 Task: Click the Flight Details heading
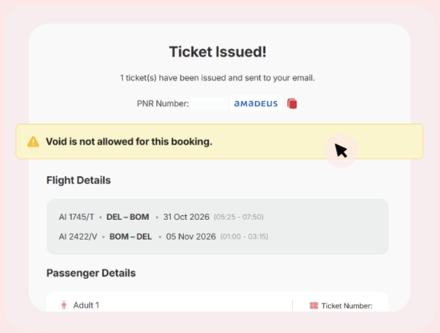(79, 180)
